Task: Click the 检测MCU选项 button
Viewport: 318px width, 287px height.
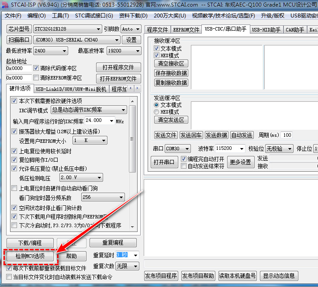Action: 30,256
